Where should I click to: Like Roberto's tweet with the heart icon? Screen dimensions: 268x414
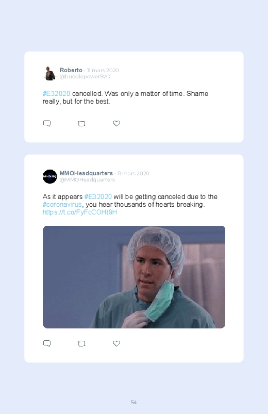click(116, 123)
